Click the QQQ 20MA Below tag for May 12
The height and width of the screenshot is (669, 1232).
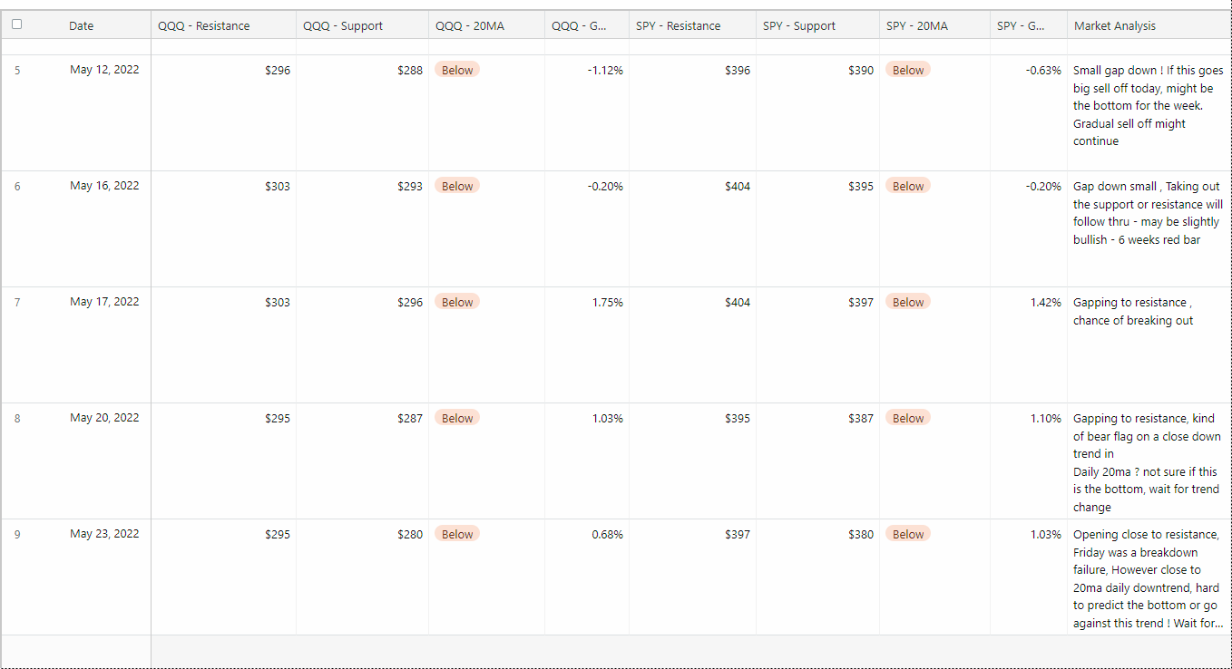click(457, 70)
